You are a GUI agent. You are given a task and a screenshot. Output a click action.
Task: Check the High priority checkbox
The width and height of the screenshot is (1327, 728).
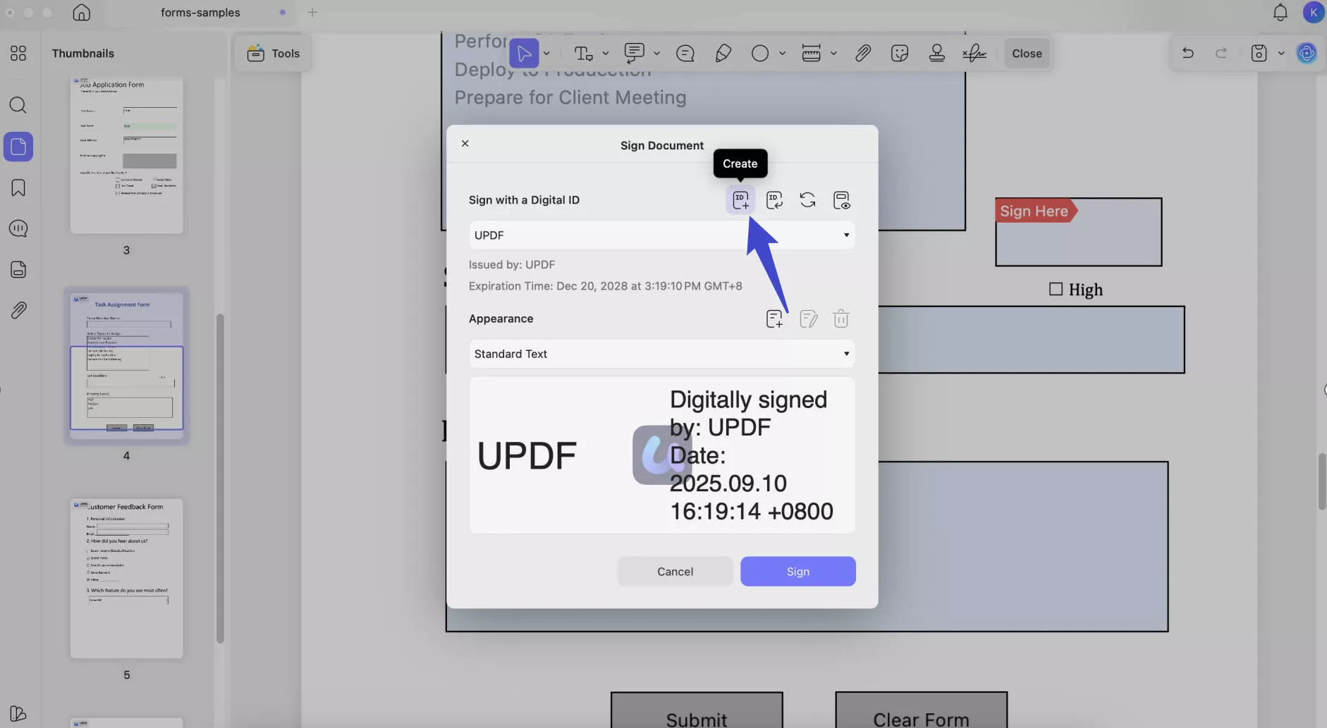pyautogui.click(x=1056, y=289)
